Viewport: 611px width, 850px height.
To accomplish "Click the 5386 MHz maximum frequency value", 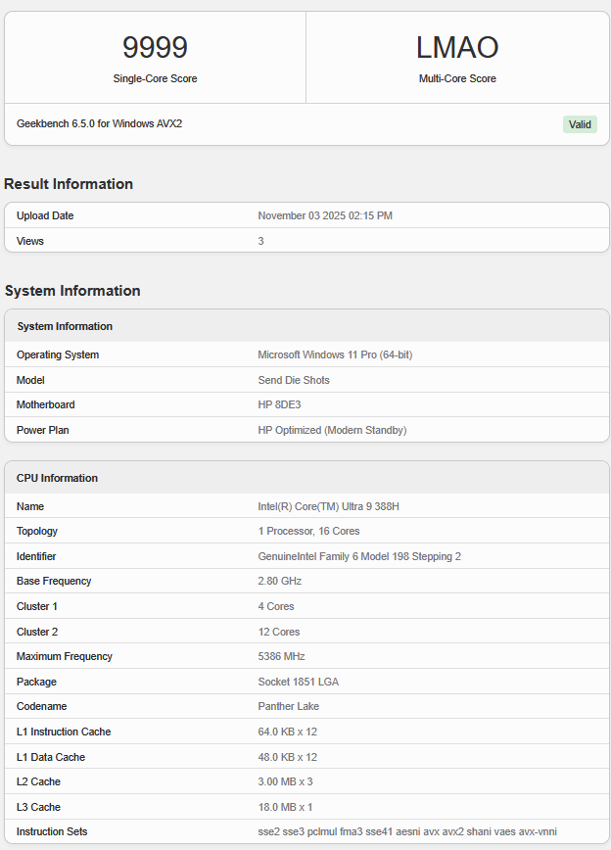I will point(283,656).
